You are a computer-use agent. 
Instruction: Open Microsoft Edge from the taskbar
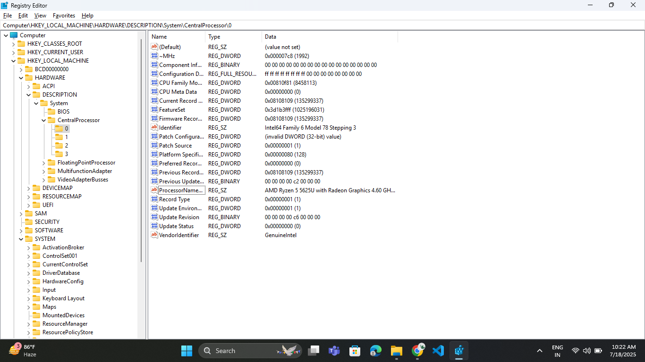(375, 351)
